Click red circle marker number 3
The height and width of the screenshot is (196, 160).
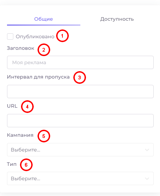(x=80, y=77)
